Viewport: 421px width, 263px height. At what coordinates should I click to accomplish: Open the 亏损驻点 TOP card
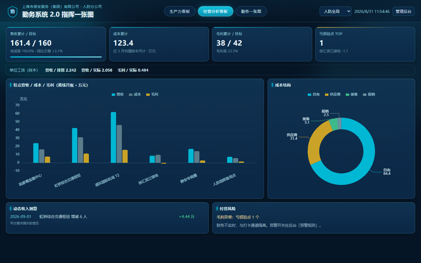[x=365, y=44]
